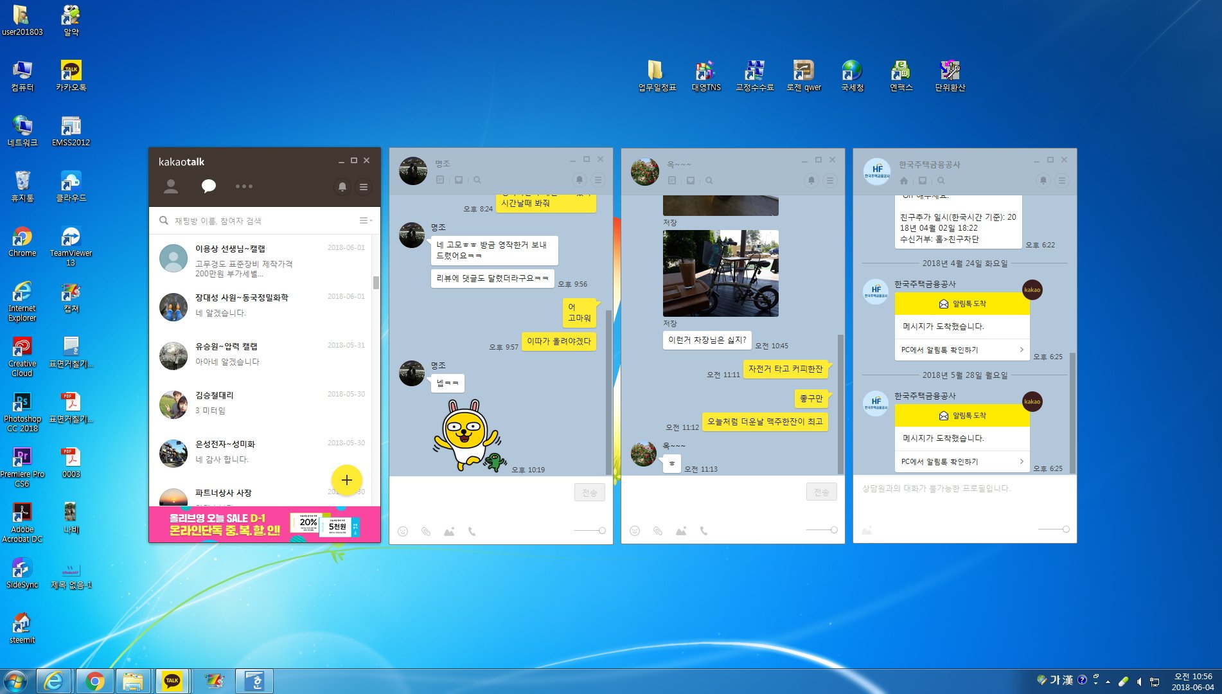This screenshot has height=694, width=1222.
Task: Click KakaoTalk icon in the taskbar
Action: pyautogui.click(x=172, y=681)
